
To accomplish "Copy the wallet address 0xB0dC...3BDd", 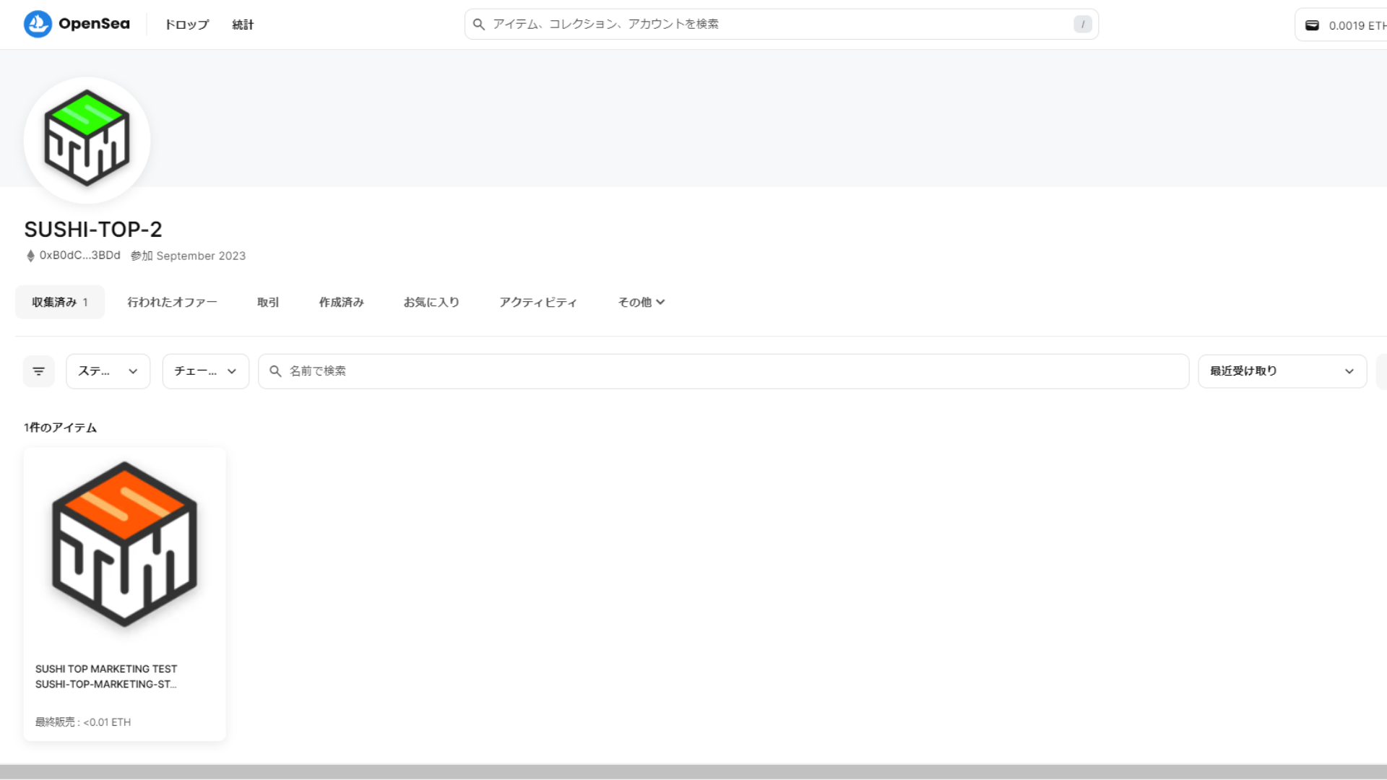I will (79, 255).
